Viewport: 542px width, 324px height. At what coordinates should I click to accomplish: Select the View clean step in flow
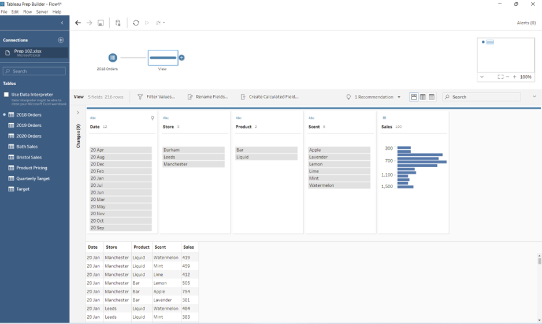[x=163, y=58]
